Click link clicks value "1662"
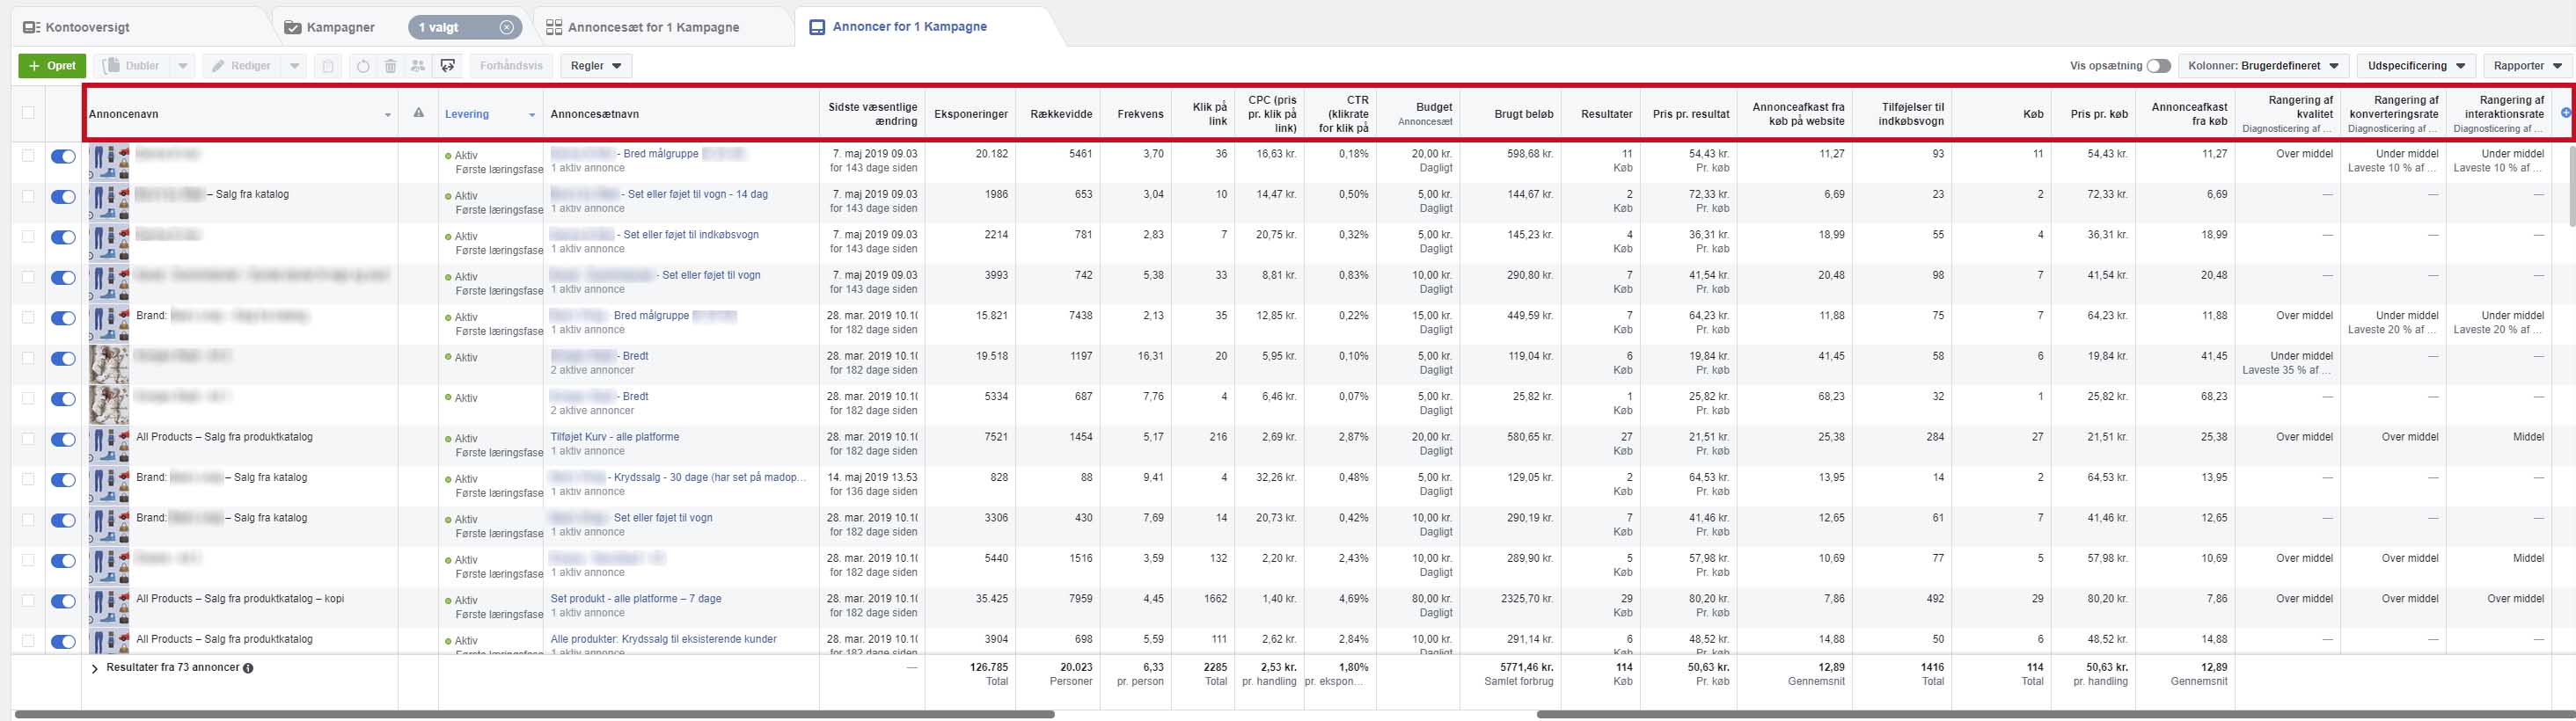 click(x=1215, y=599)
